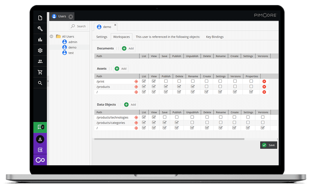This screenshot has width=313, height=191.
Task: Click the All Users folder icon
Action: click(58, 36)
